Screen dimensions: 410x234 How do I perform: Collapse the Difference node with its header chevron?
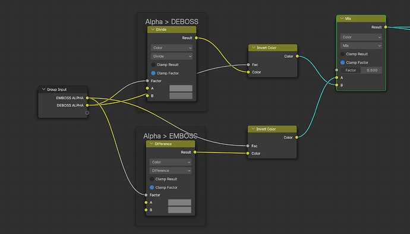(152, 144)
